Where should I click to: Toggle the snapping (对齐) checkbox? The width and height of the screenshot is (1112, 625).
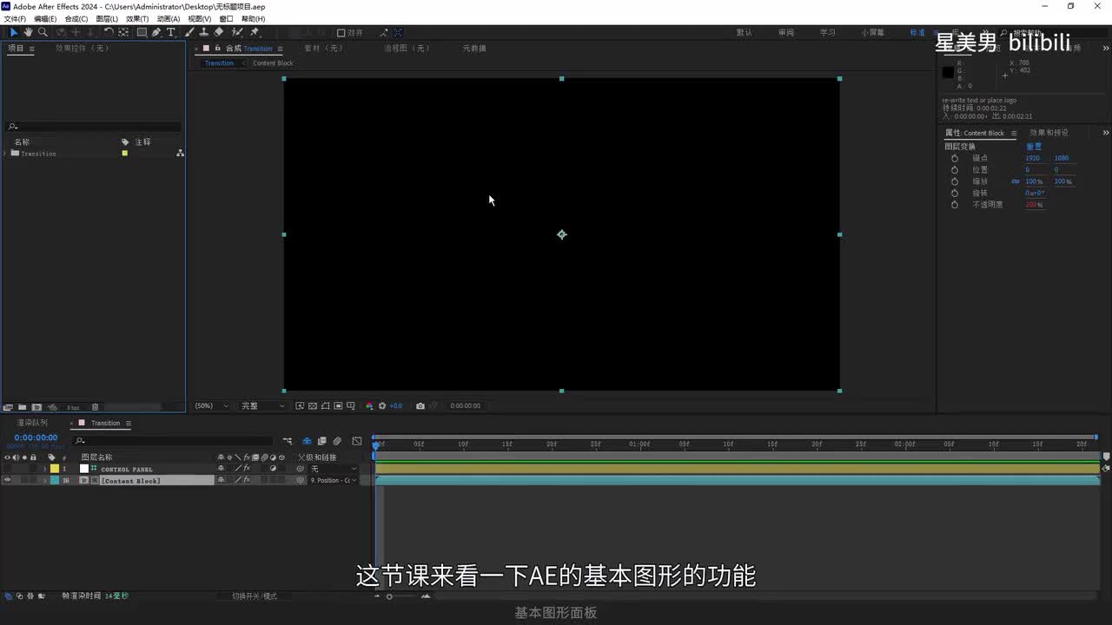pos(341,33)
